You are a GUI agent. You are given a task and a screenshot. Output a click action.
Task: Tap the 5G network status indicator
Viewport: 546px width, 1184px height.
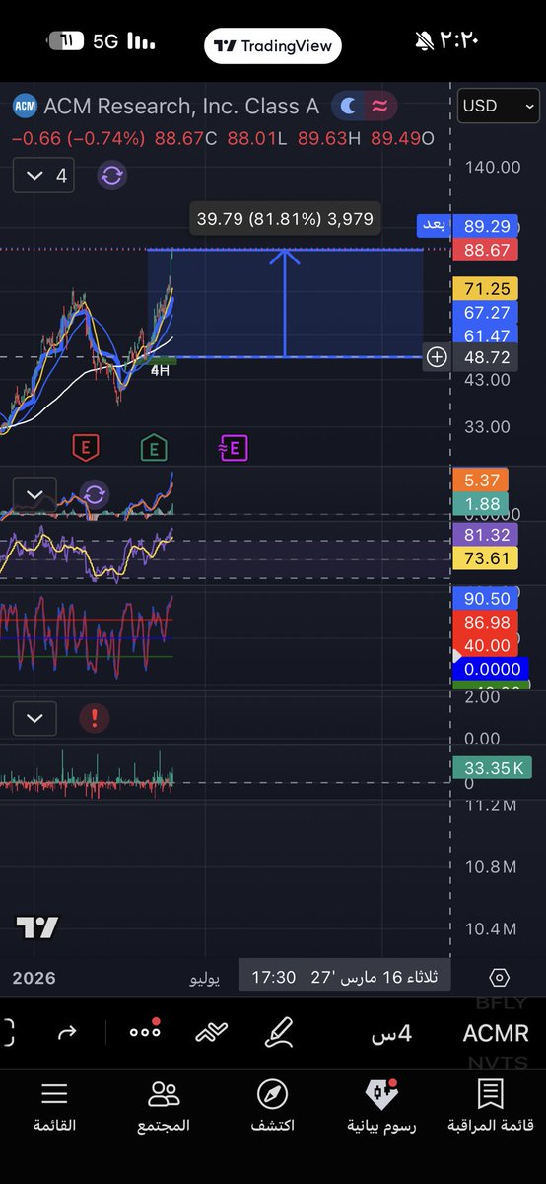tap(105, 41)
